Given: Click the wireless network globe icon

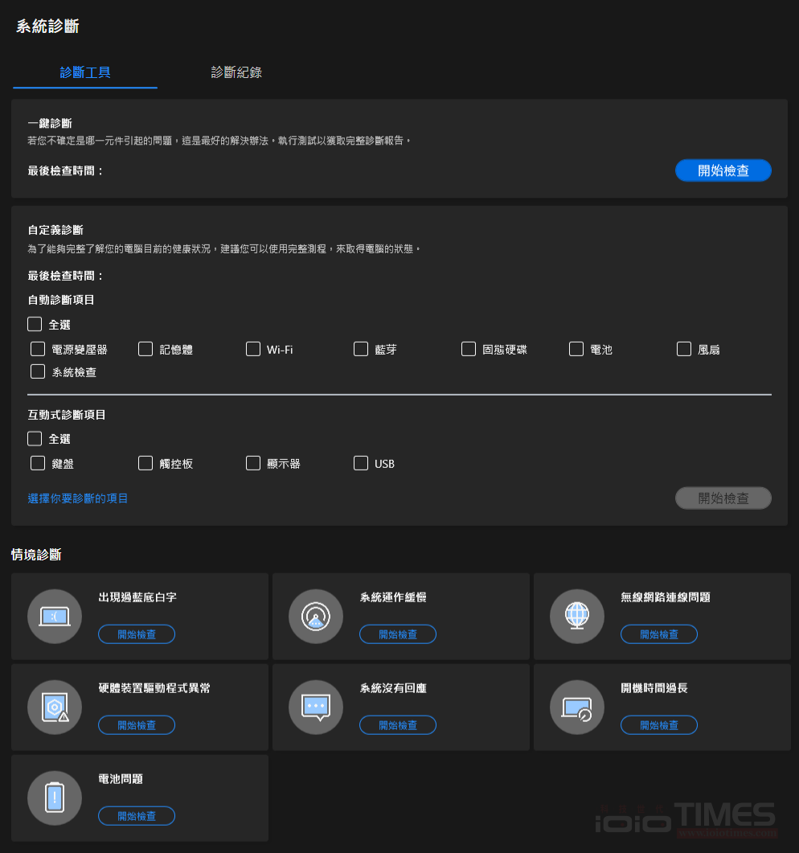Looking at the screenshot, I should click(x=577, y=617).
